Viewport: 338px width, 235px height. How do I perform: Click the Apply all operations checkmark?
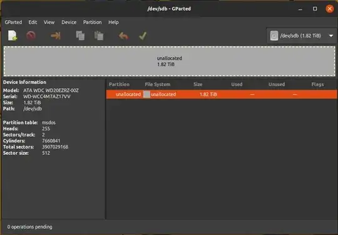[143, 36]
